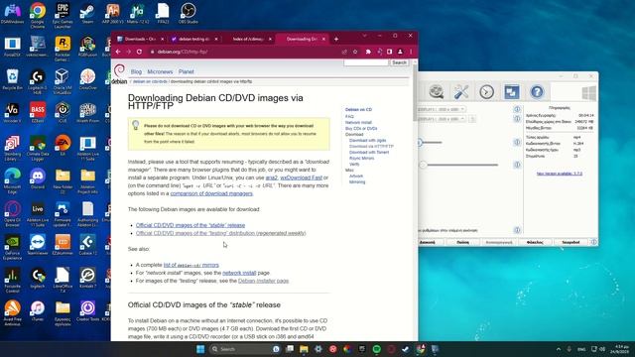Screen dimensions: 635x357
Task: Open the network install link
Action: click(239, 273)
